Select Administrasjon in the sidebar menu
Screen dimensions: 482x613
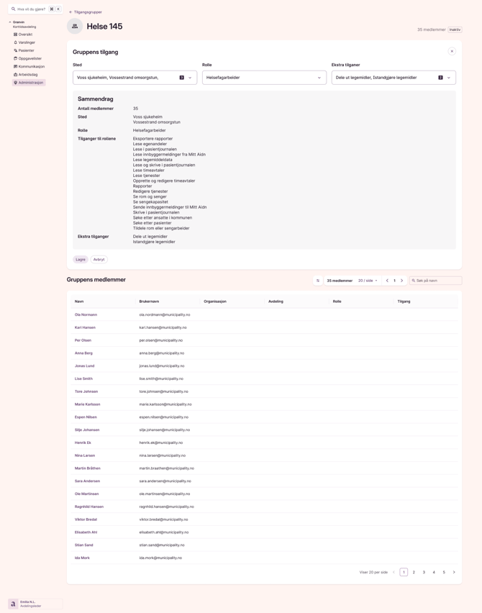click(x=30, y=83)
